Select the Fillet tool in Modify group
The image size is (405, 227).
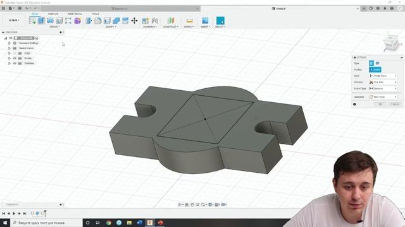pos(98,21)
